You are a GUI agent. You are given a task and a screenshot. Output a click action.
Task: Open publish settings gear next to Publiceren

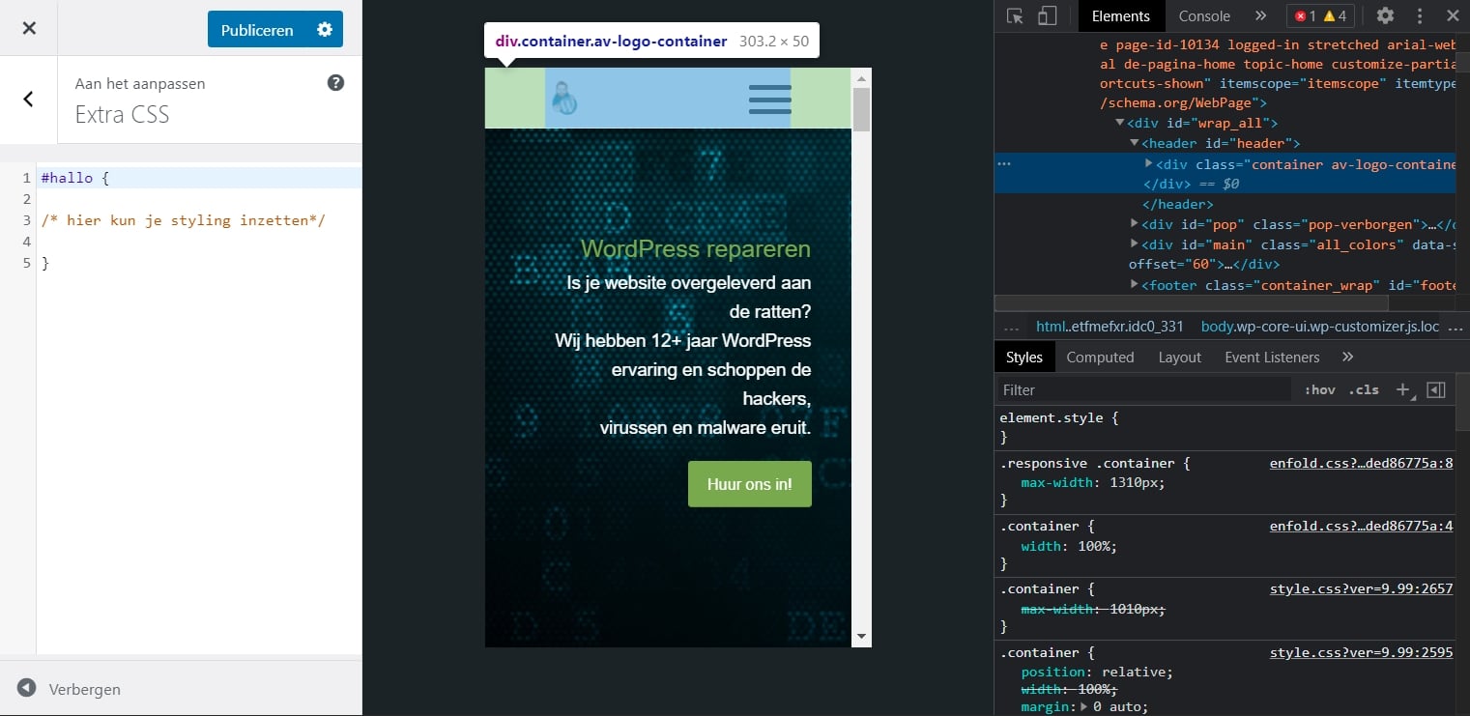325,30
